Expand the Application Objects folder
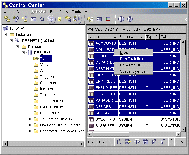 click(x=30, y=119)
